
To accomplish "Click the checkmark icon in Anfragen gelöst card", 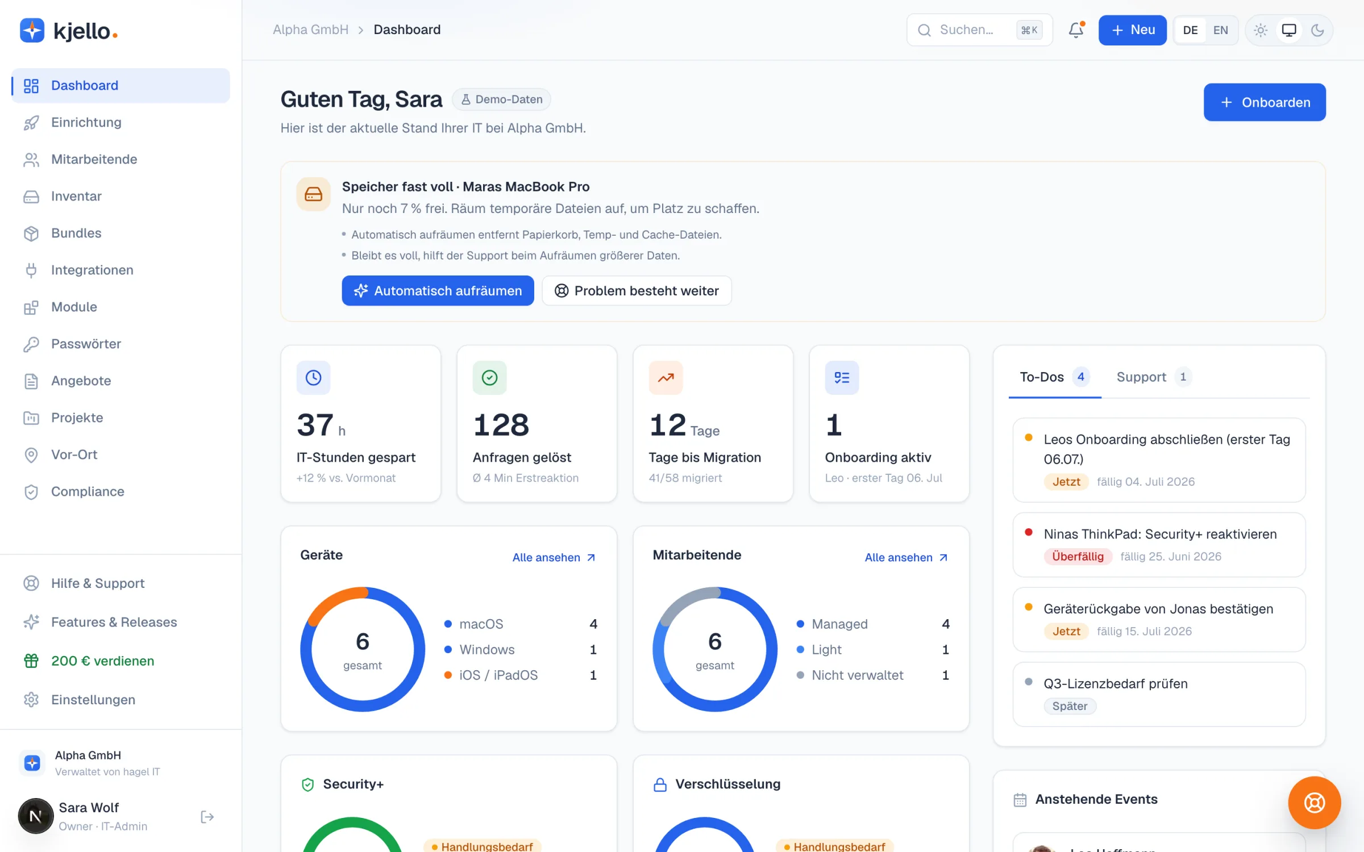I will click(x=489, y=378).
